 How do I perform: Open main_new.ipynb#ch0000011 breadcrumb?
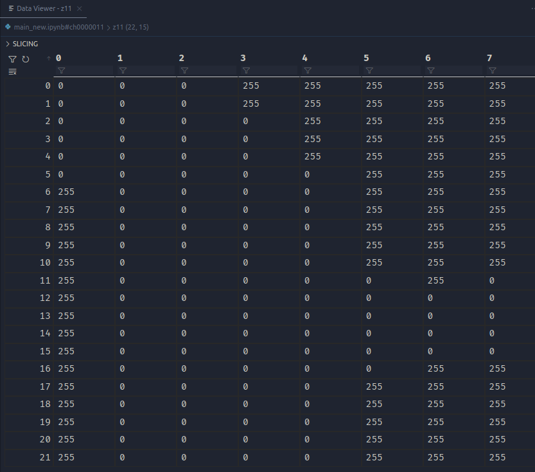click(58, 27)
